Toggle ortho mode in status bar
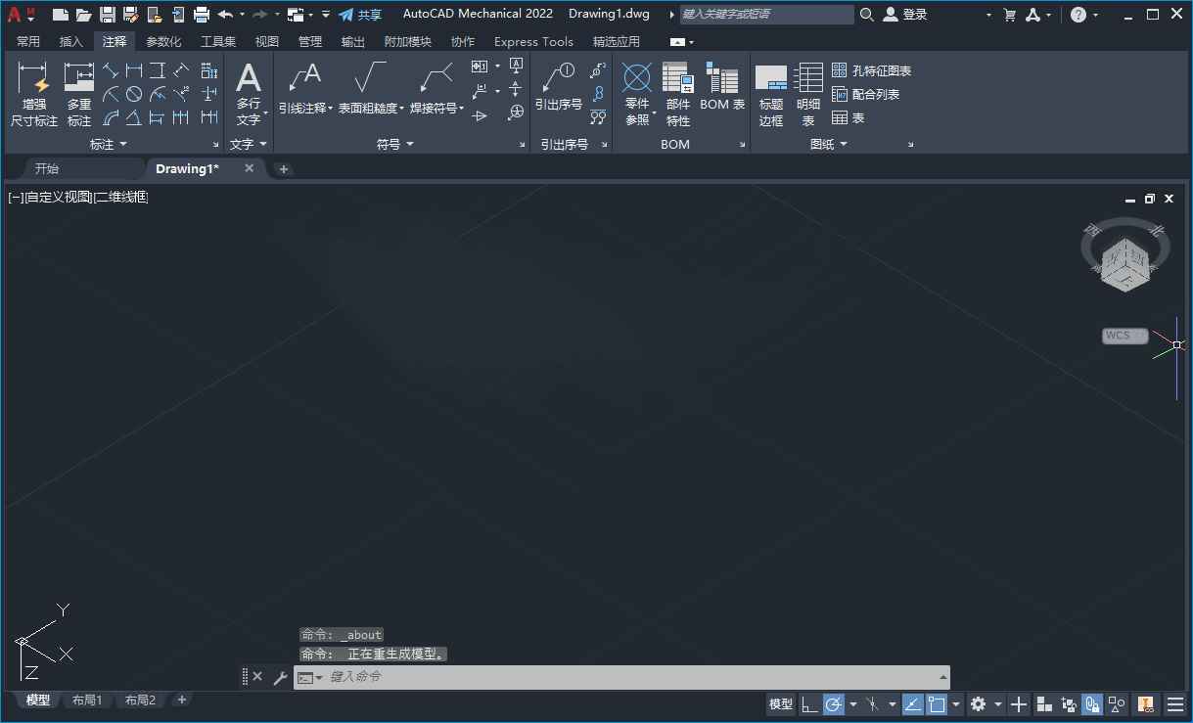 809,704
